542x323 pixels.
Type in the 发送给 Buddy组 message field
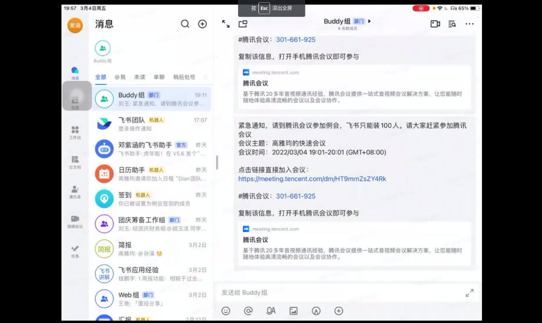point(339,293)
